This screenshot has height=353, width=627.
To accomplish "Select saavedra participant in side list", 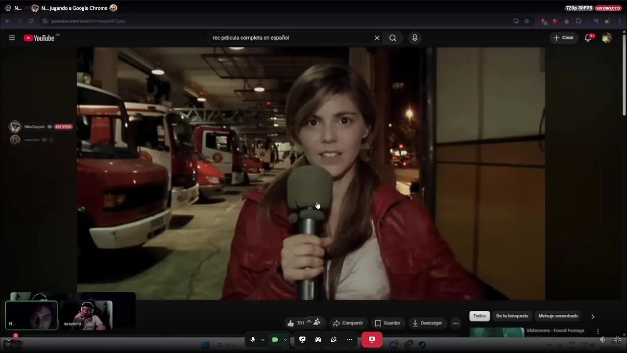I will (31, 140).
